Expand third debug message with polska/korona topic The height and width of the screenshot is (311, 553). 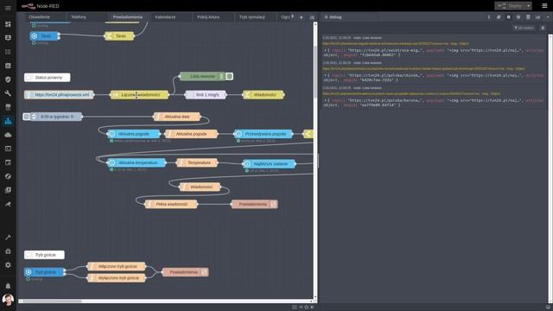click(x=325, y=100)
